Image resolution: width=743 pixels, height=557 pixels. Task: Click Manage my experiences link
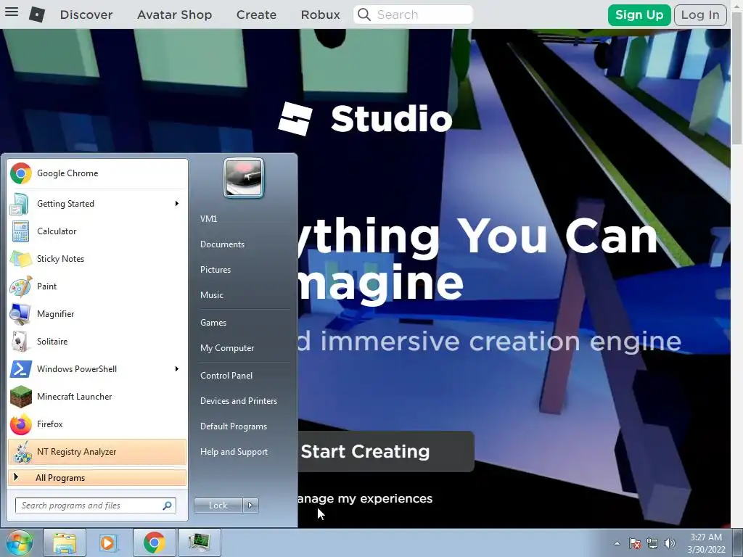365,499
